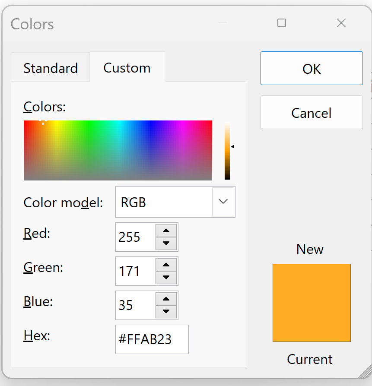Viewport: 372px width, 386px height.
Task: Switch to the Standard tab
Action: click(51, 68)
